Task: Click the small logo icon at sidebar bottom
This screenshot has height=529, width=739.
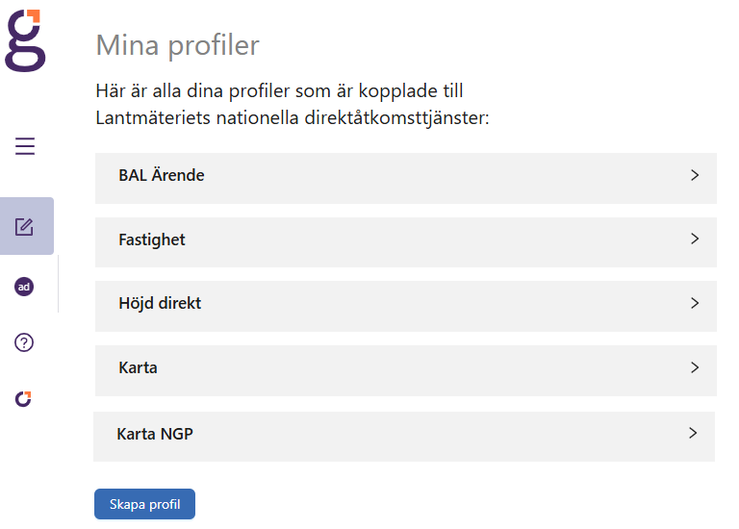Action: click(24, 398)
